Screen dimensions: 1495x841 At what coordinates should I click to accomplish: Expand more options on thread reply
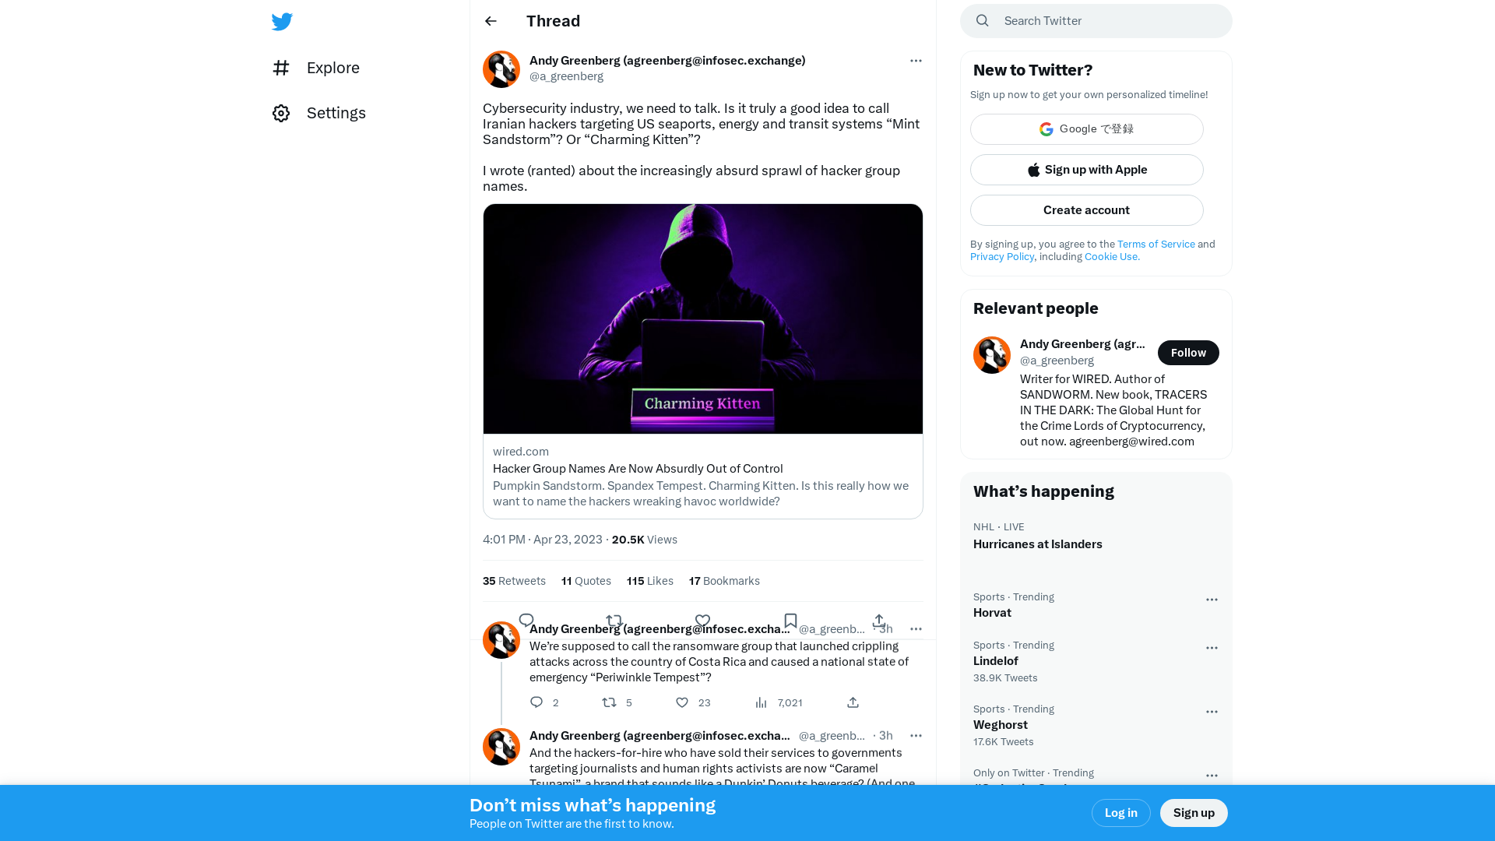click(914, 628)
